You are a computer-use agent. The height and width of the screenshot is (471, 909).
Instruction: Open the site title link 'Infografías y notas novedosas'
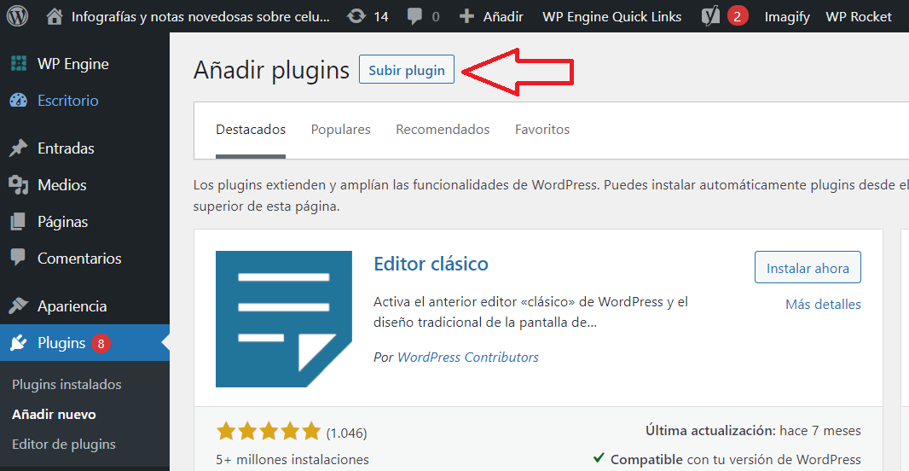coord(200,17)
